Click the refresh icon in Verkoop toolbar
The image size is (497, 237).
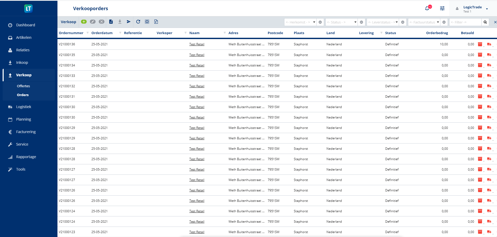(x=138, y=22)
